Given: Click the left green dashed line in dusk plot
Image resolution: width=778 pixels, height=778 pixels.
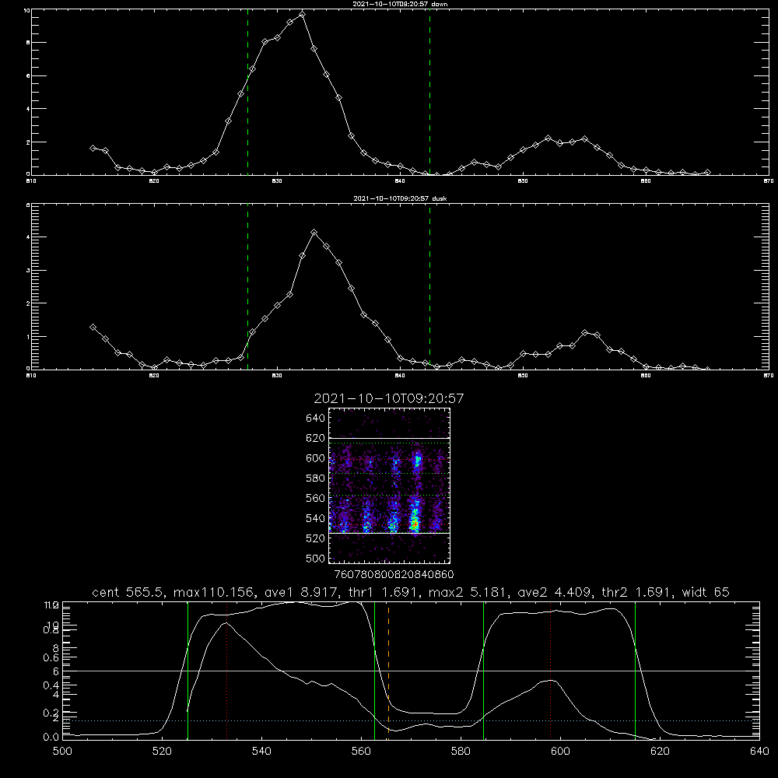Looking at the screenshot, I should (x=247, y=286).
